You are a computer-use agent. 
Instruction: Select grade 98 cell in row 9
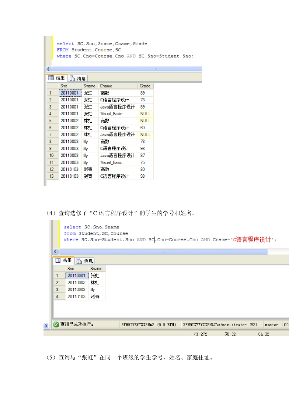[145, 149]
